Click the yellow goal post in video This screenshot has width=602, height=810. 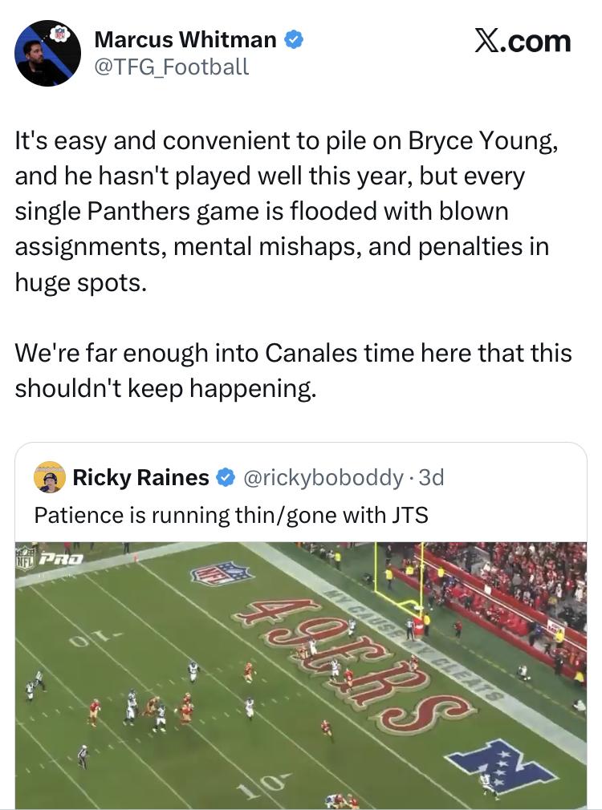tap(397, 581)
